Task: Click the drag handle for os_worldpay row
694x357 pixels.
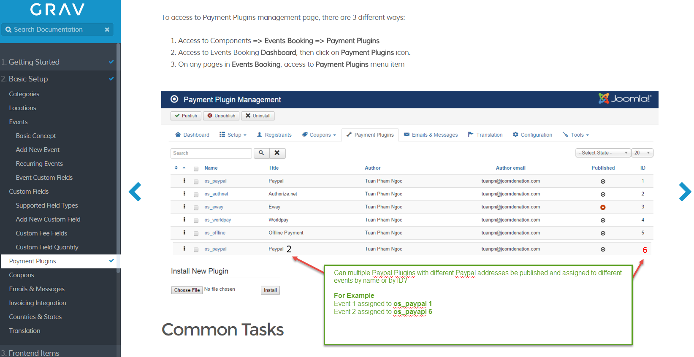Action: [184, 219]
